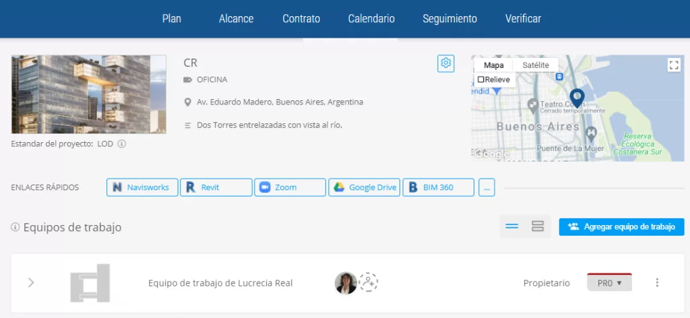The image size is (690, 318).
Task: Switch to expanded card view toggle
Action: (x=538, y=226)
